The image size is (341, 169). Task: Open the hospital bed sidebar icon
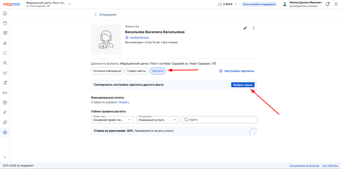click(x=5, y=92)
